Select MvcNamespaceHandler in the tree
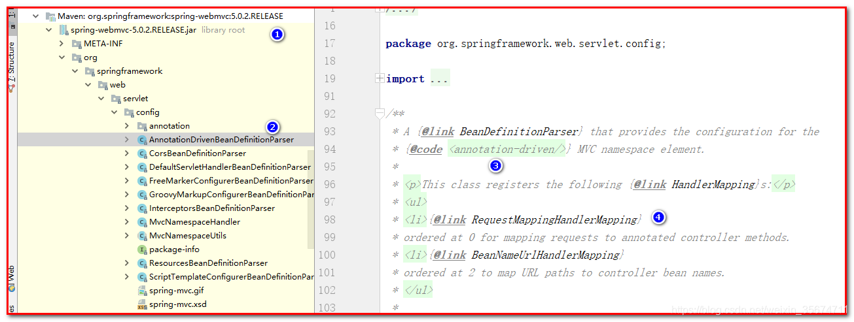 pos(194,221)
